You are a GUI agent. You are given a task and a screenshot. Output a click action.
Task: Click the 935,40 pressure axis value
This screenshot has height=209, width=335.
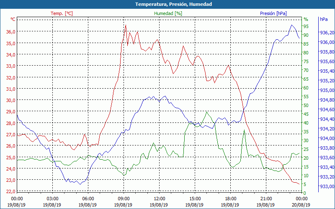327,71
